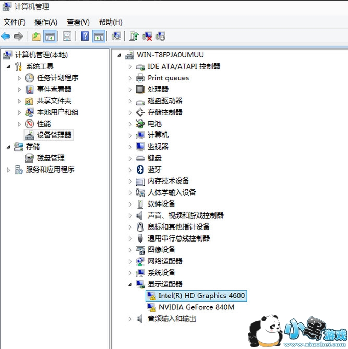Select NVIDIA GeForce 840M device
Screen dimensions: 348x349
(x=196, y=307)
